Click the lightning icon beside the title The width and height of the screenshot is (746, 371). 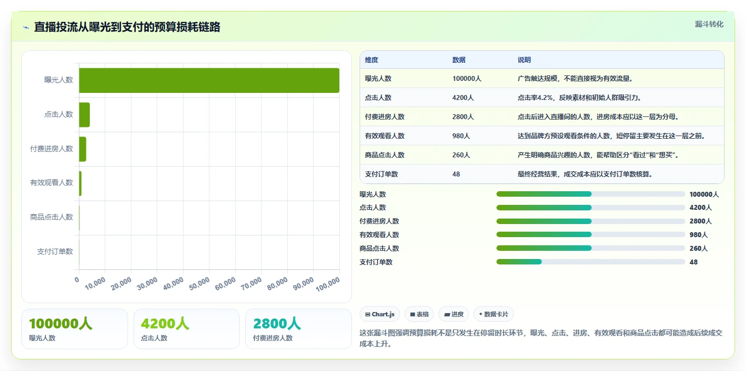click(26, 27)
